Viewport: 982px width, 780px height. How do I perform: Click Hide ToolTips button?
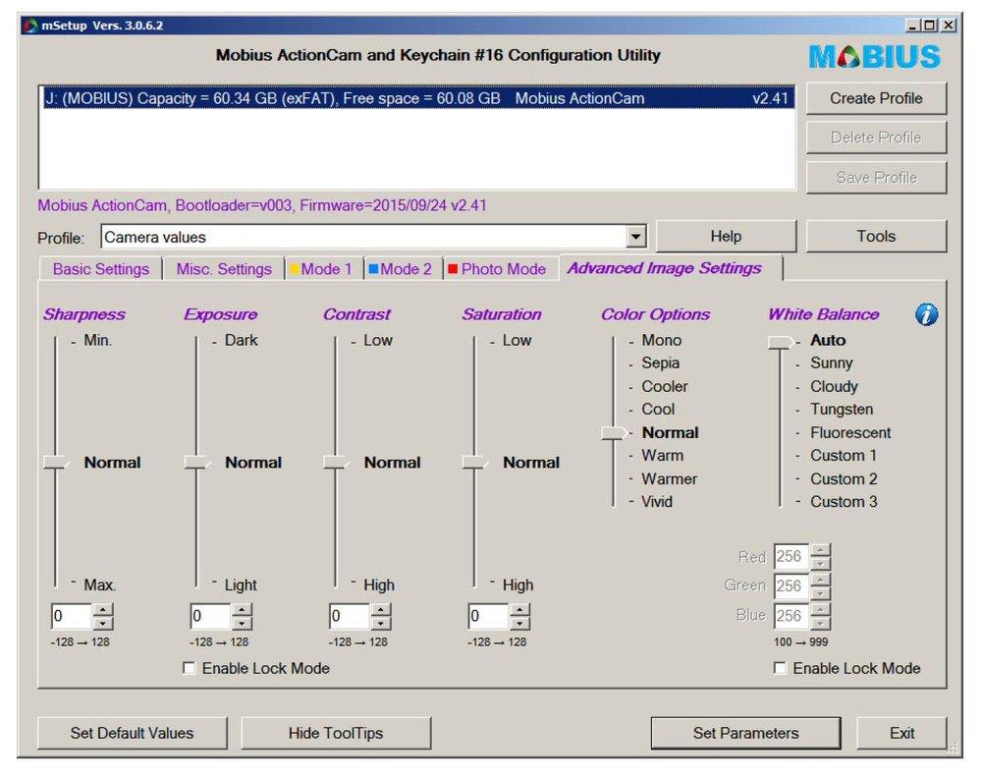coord(336,733)
